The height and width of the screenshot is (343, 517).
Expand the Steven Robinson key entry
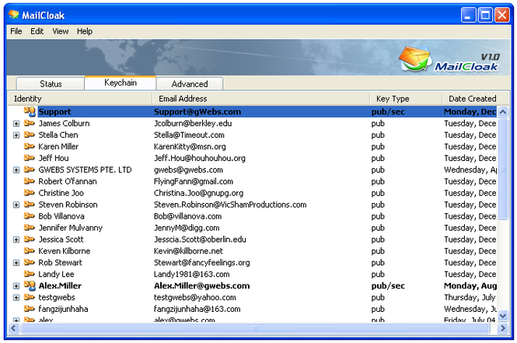pos(16,205)
